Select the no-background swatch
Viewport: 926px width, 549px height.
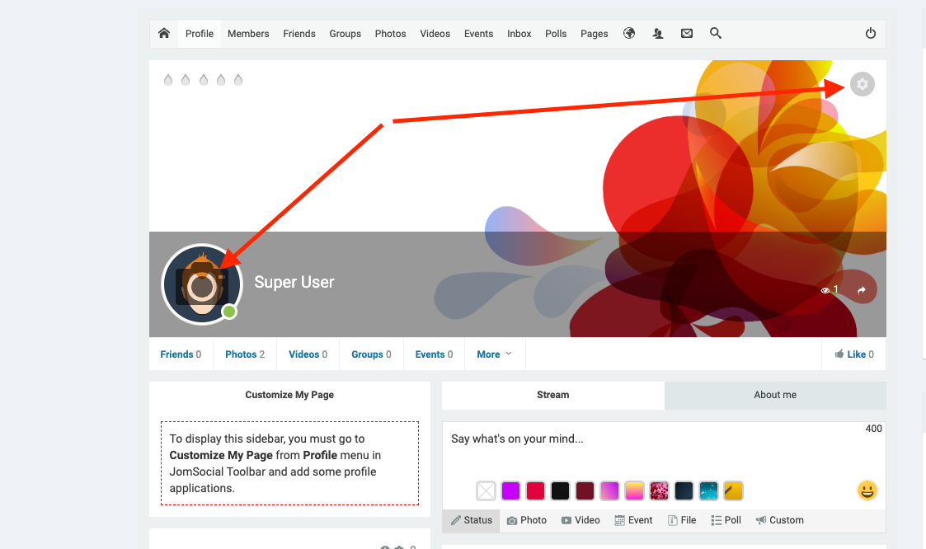point(486,490)
